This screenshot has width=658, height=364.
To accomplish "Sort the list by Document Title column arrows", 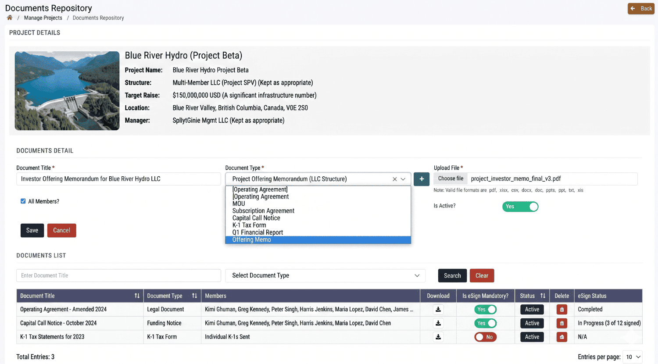I will pos(137,296).
